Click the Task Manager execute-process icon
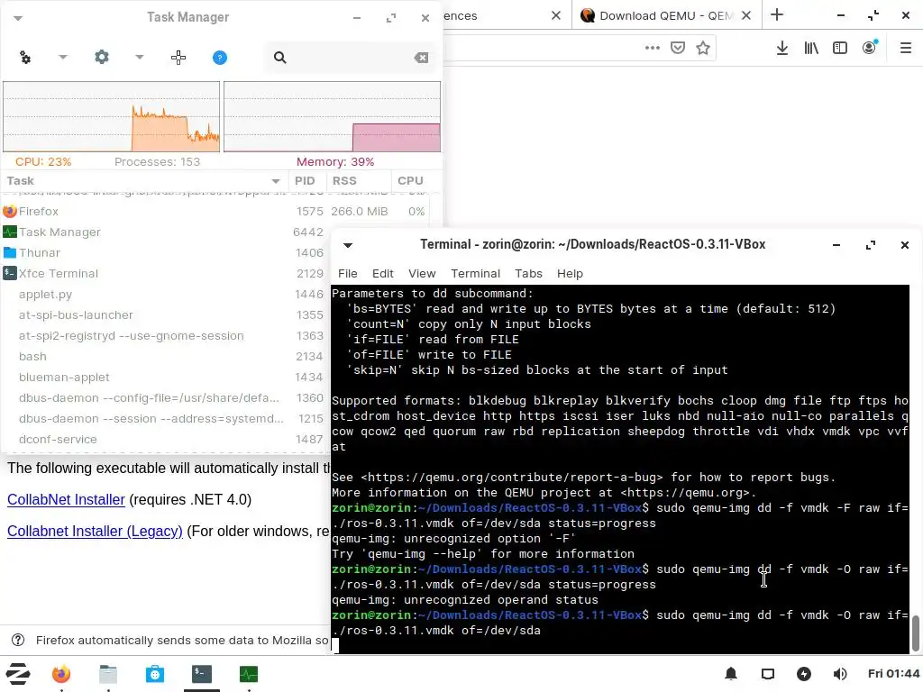 [25, 57]
